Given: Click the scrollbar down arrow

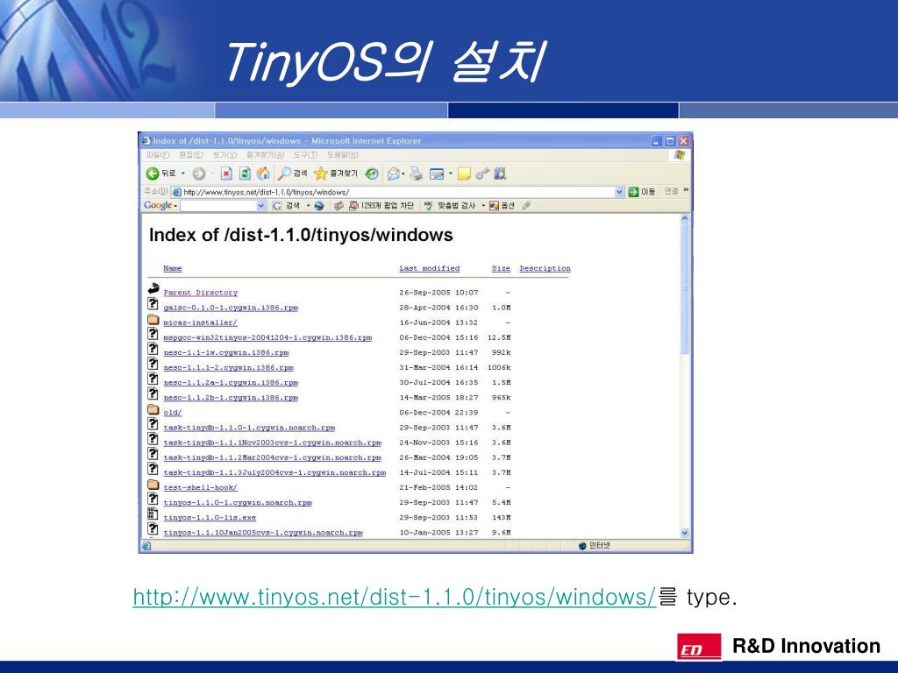Looking at the screenshot, I should tap(684, 533).
